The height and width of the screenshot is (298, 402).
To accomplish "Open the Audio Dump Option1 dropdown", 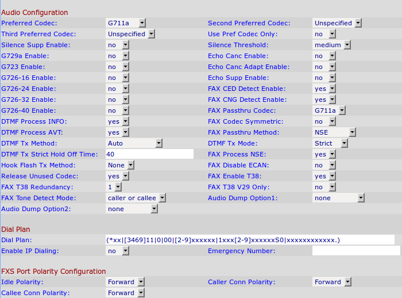I will point(339,198).
